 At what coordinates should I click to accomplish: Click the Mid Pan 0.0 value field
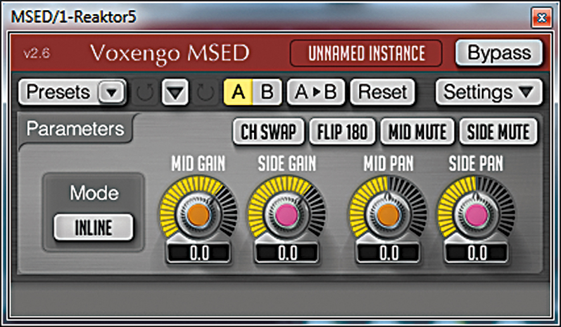[388, 253]
